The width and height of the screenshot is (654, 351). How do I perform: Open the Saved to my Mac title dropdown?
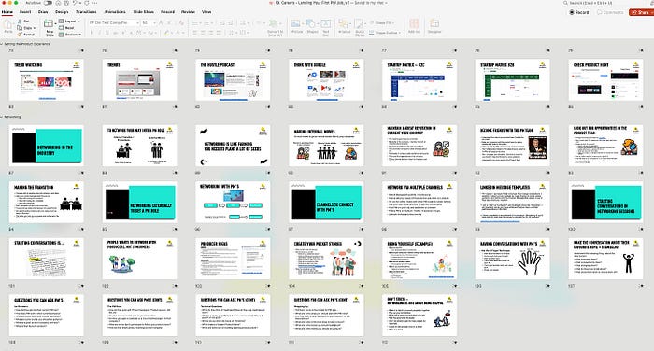371,3
